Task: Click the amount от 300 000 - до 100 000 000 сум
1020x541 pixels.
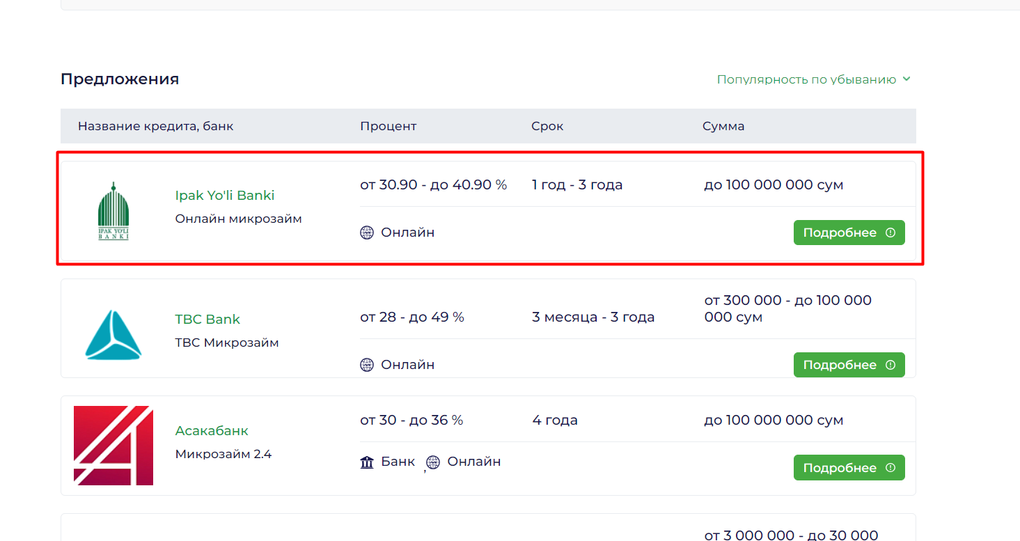Action: click(788, 309)
